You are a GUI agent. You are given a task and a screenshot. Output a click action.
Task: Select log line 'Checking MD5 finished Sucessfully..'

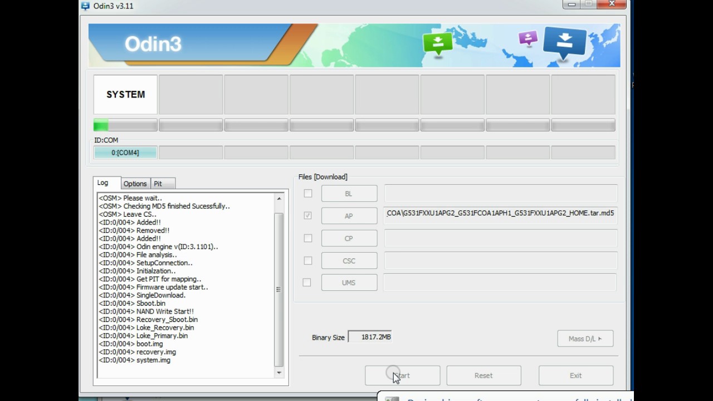[164, 206]
